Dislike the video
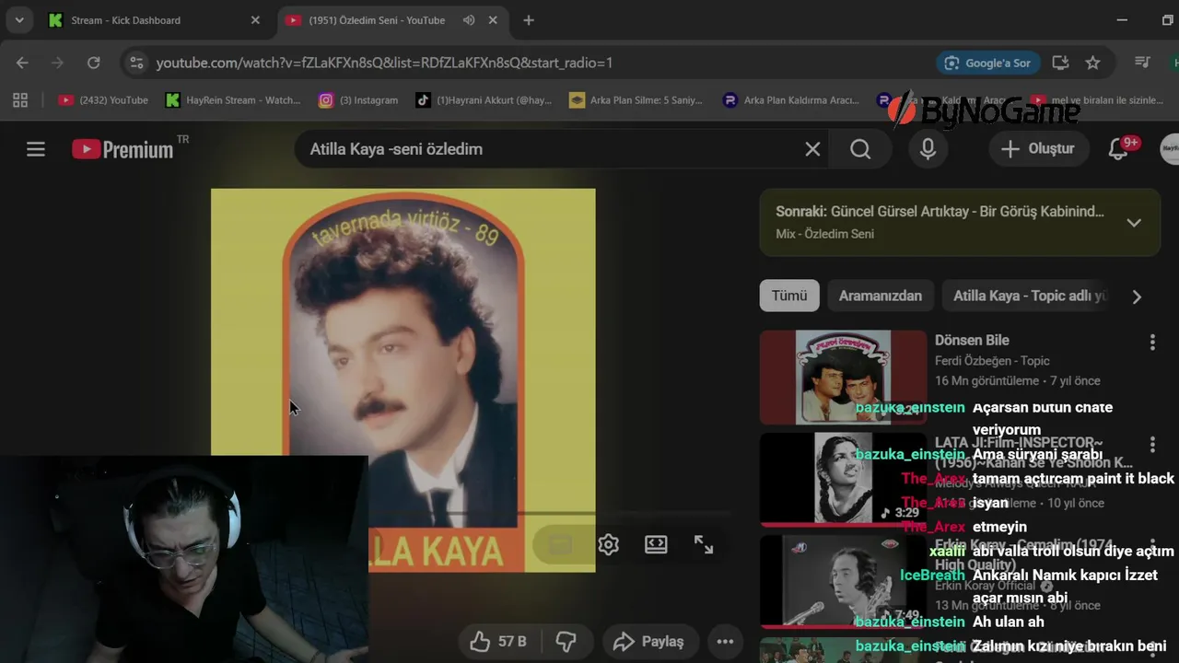1179x663 pixels. pos(566,642)
